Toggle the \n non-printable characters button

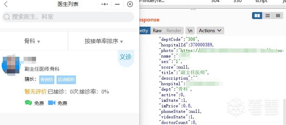pos(190,30)
